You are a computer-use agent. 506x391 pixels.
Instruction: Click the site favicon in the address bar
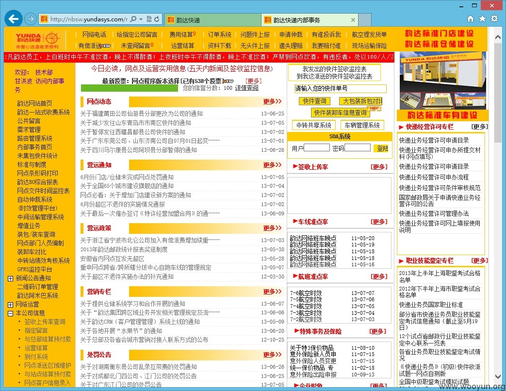point(44,19)
